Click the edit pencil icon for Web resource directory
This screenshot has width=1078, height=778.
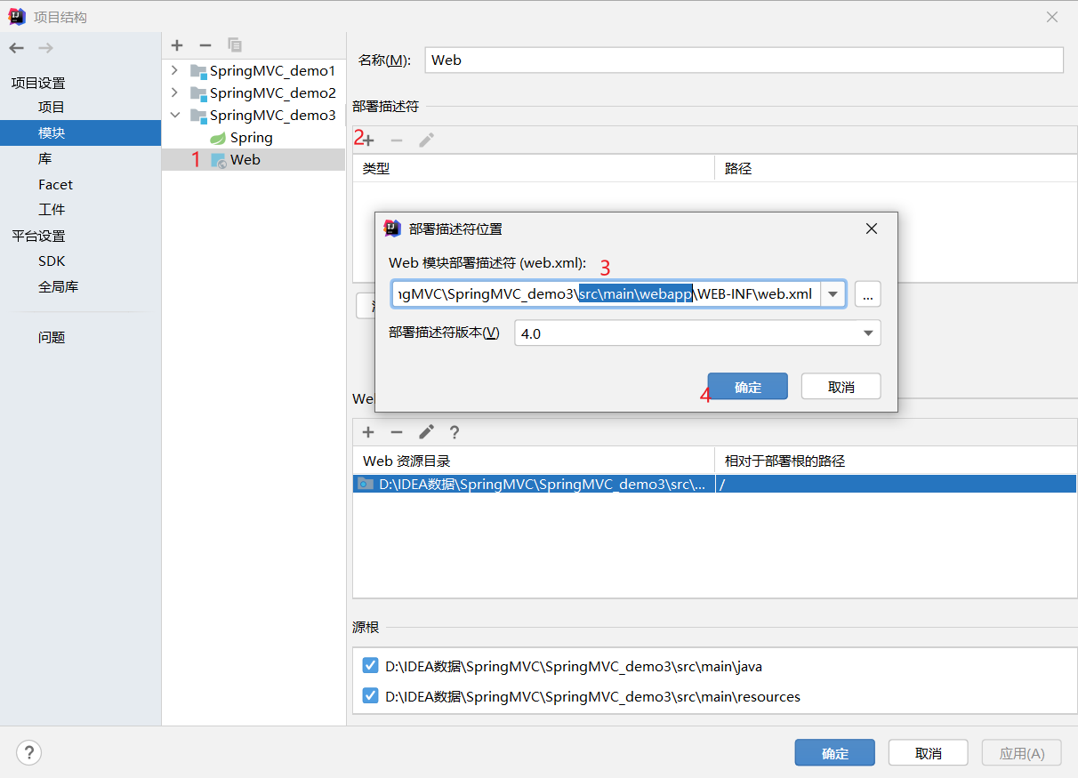425,432
